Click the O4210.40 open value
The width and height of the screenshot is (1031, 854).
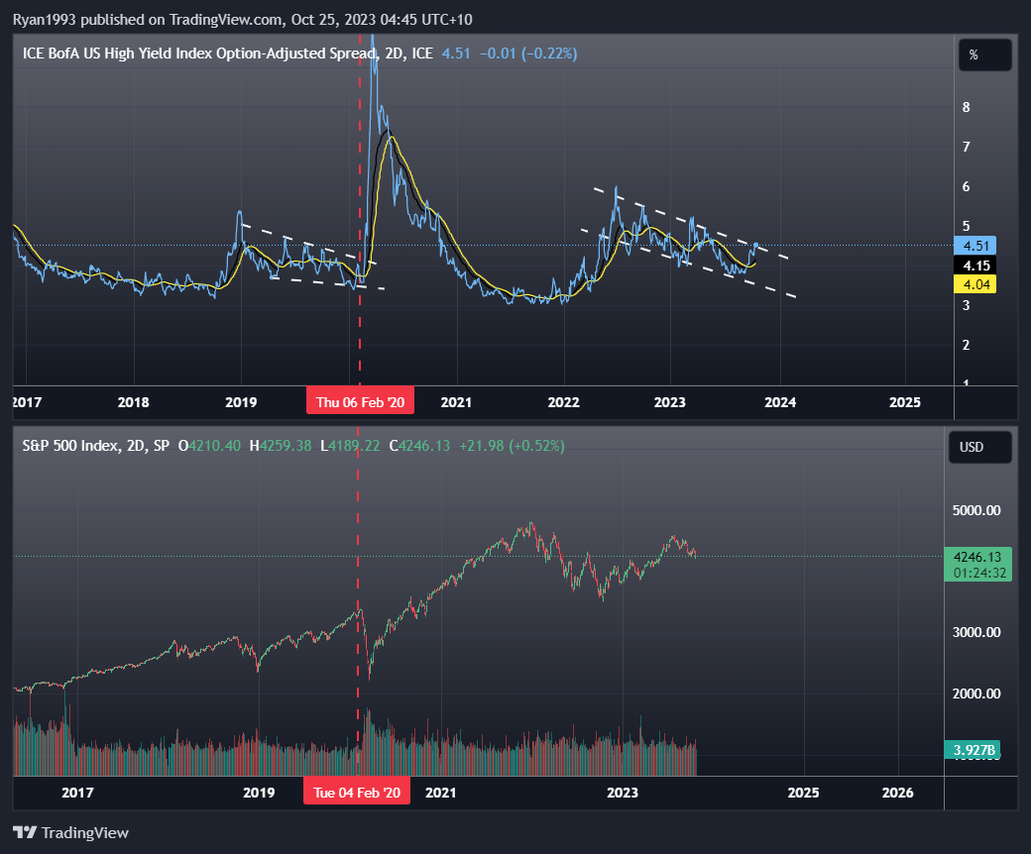click(210, 446)
